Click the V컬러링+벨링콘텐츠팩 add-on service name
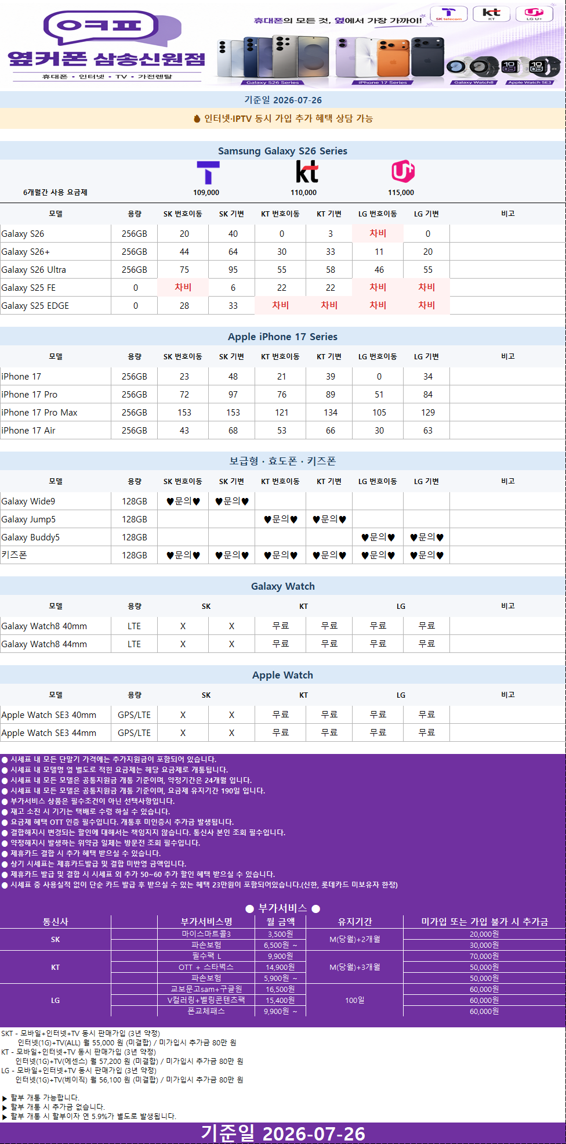 click(x=206, y=1000)
